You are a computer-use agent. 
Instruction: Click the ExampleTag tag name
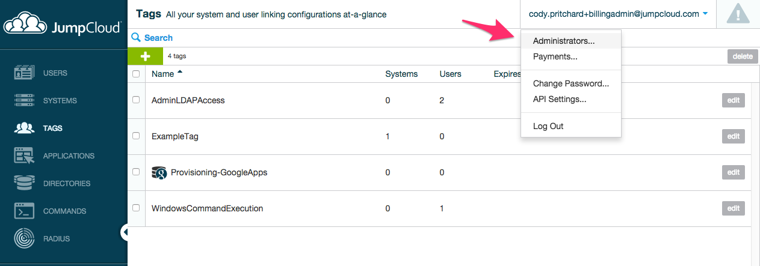click(x=175, y=136)
